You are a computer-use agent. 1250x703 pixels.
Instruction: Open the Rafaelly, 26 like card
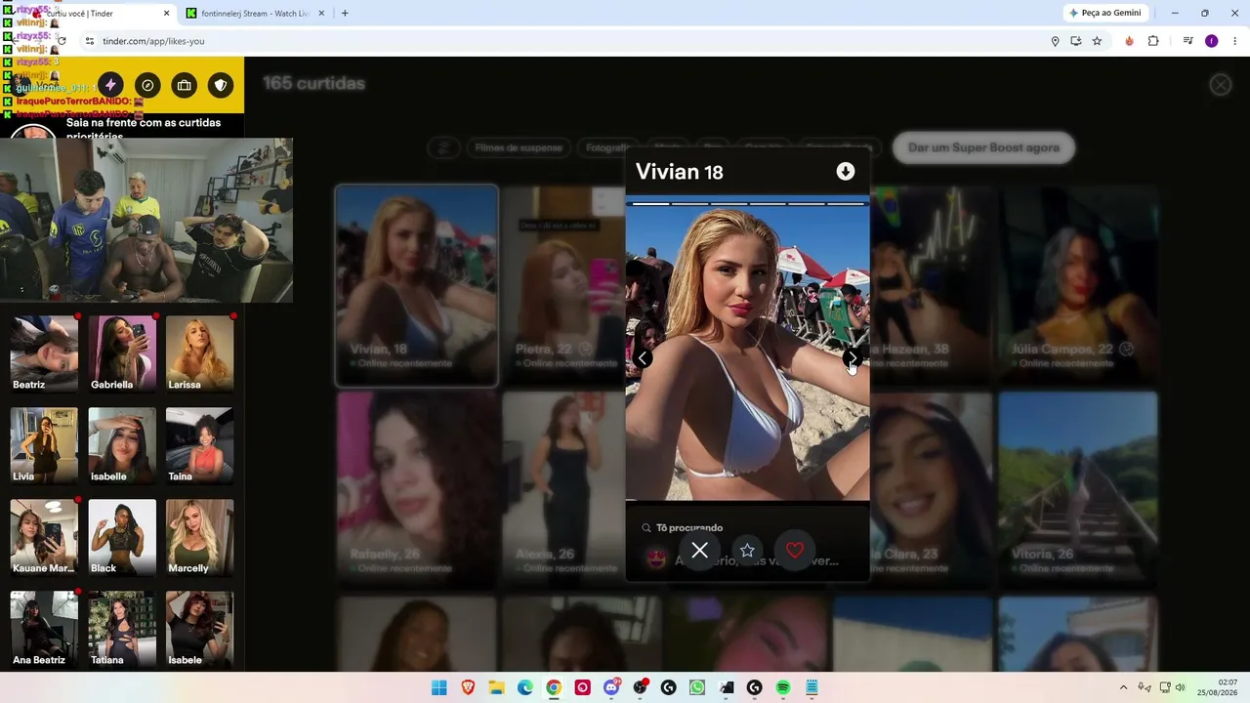(x=417, y=491)
